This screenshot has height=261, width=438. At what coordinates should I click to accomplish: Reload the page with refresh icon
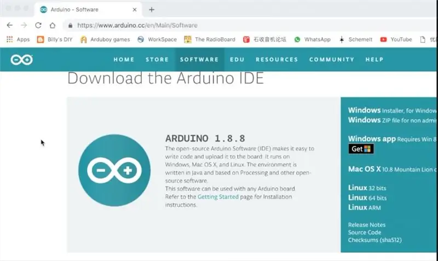coord(38,25)
